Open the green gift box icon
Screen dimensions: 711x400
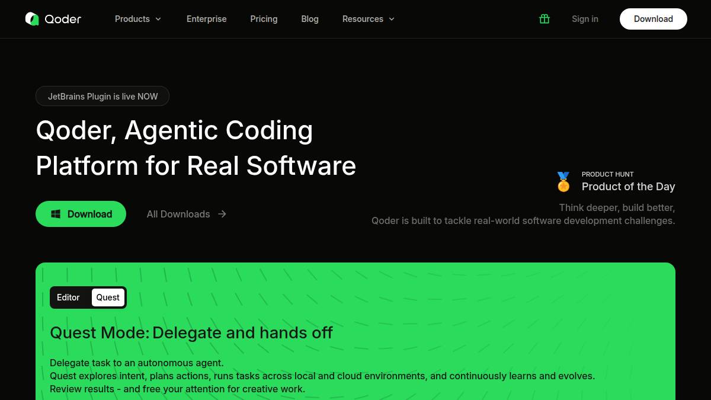tap(545, 19)
